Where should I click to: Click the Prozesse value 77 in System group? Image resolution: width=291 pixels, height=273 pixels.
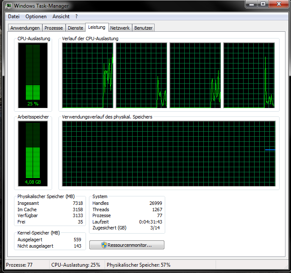160,215
